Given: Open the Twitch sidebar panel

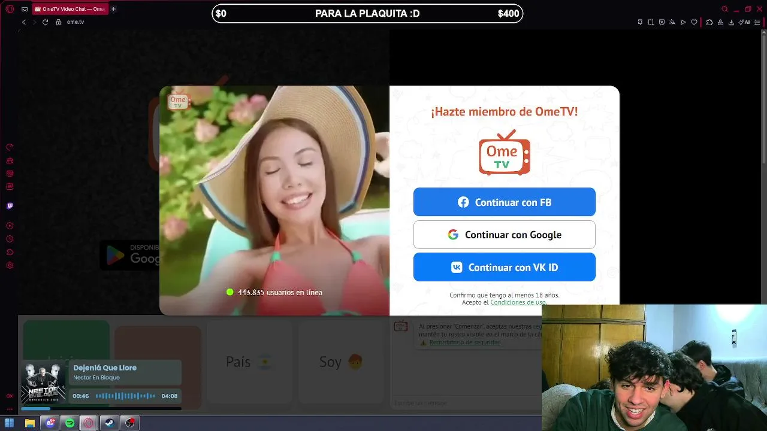Looking at the screenshot, I should coord(10,206).
